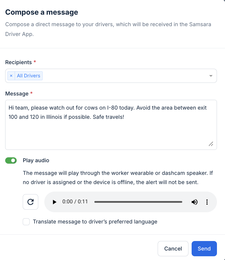The height and width of the screenshot is (260, 225).
Task: Click inside the Recipients field
Action: [115, 76]
